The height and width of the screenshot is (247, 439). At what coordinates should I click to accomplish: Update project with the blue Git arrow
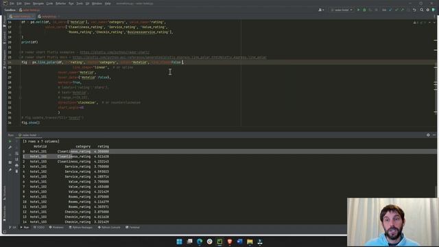[x=390, y=10]
